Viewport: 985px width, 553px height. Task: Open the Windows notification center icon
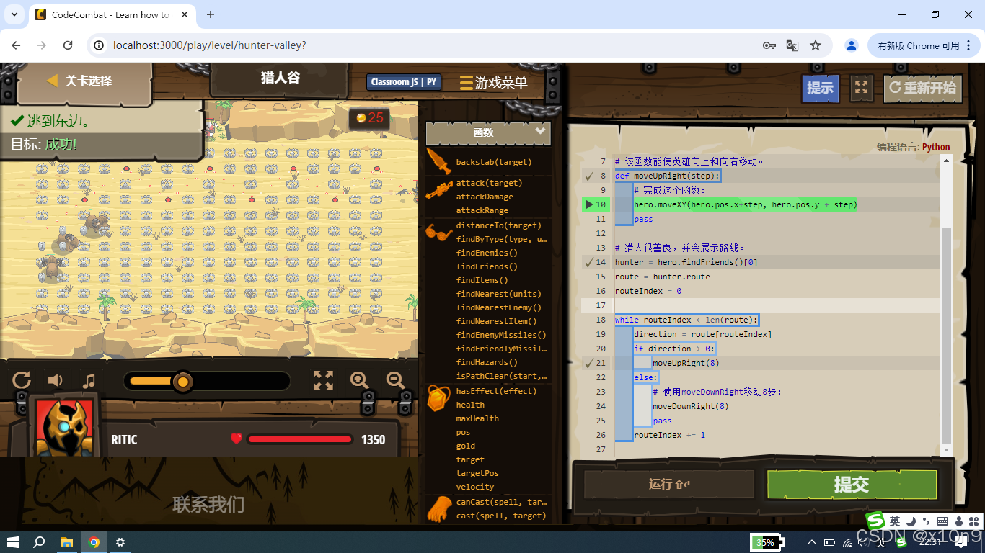point(961,542)
